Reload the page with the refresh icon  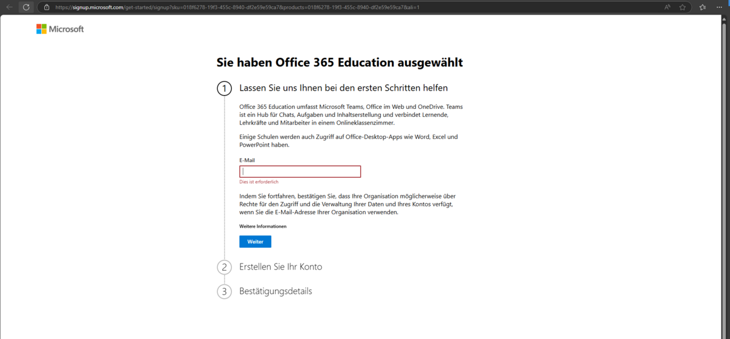coord(26,7)
